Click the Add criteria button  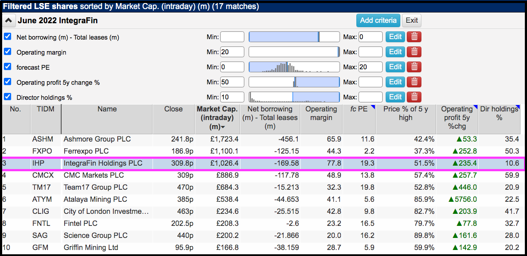[x=378, y=20]
